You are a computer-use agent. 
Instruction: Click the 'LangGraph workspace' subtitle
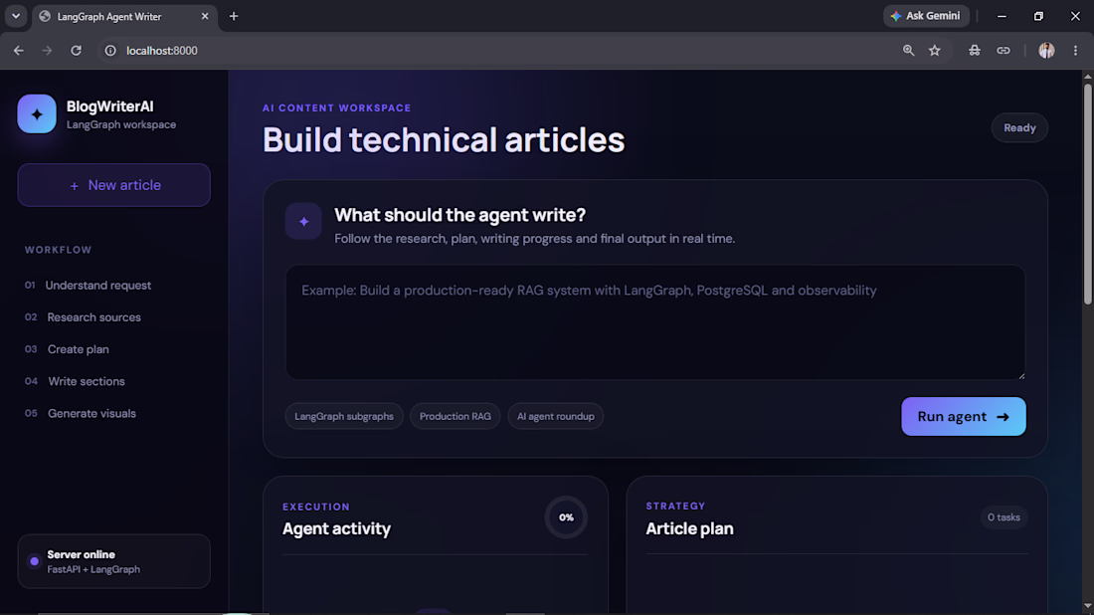[120, 125]
